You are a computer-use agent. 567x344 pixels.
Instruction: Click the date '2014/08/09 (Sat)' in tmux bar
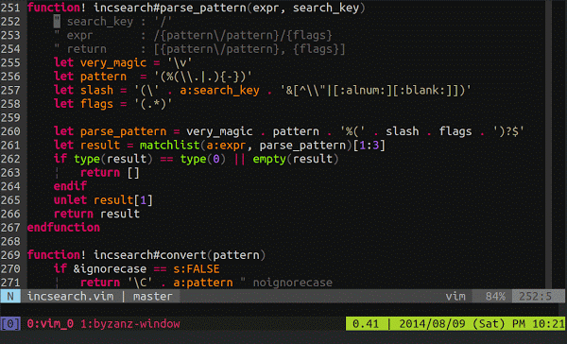(x=452, y=324)
